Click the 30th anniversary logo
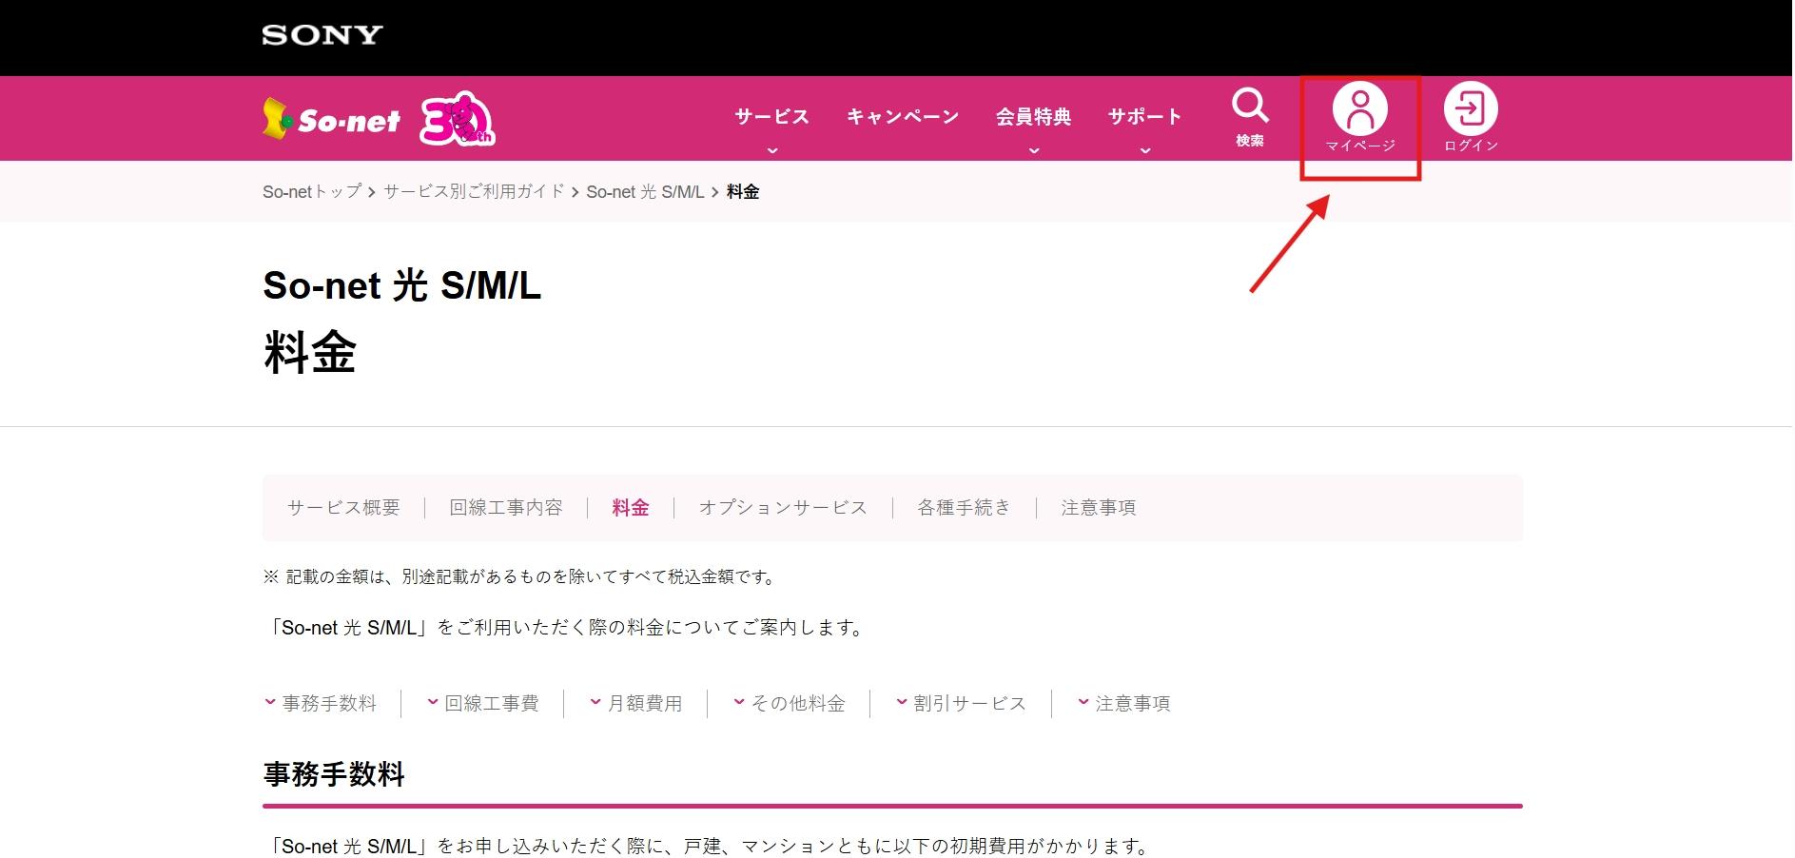 (457, 119)
